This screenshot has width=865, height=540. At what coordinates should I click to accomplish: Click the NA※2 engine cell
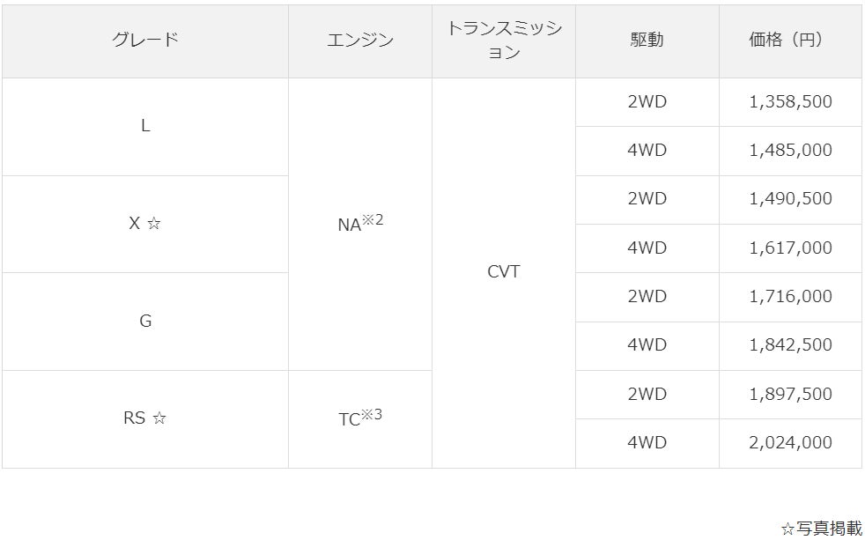click(359, 223)
